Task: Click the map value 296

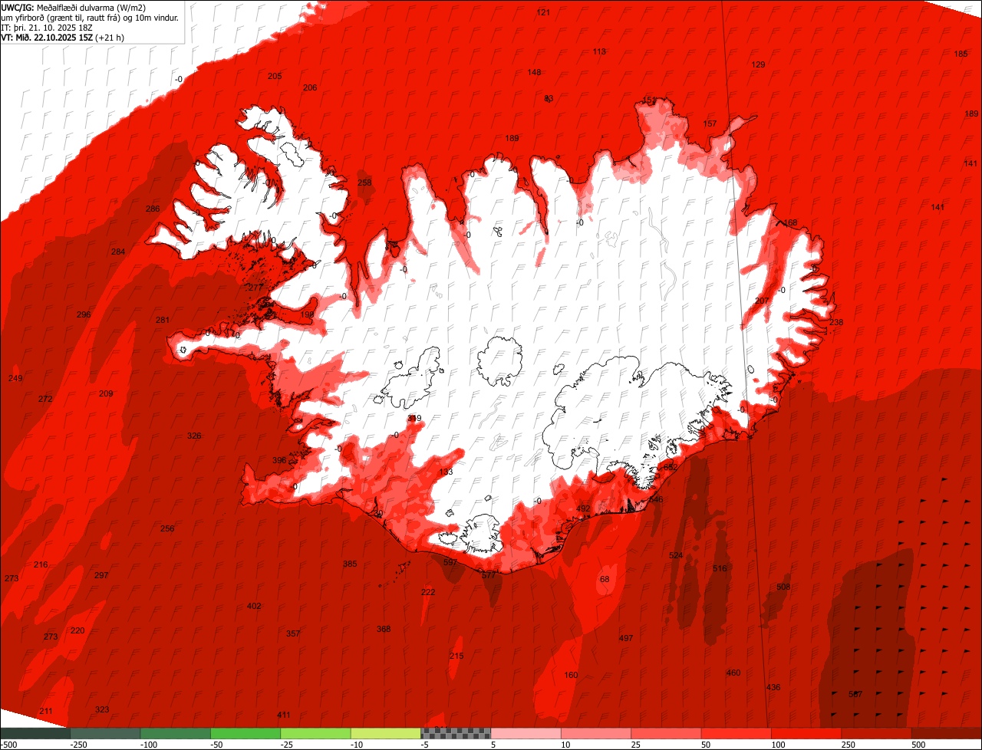Action: coord(84,314)
